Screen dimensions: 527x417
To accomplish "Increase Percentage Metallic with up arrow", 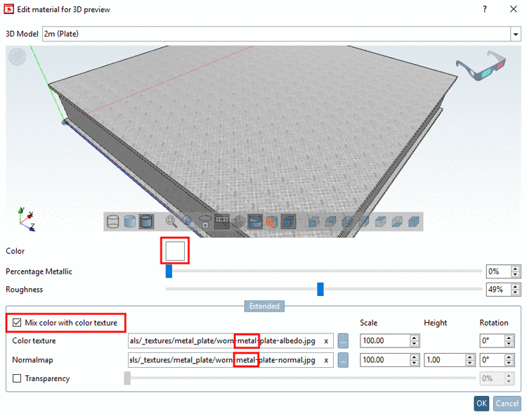I will click(515, 269).
